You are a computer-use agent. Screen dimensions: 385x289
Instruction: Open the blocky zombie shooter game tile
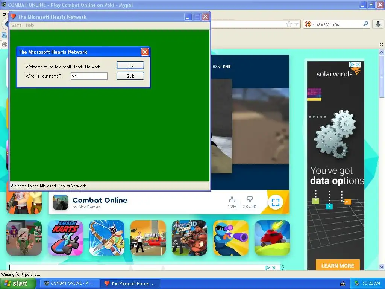(x=24, y=238)
